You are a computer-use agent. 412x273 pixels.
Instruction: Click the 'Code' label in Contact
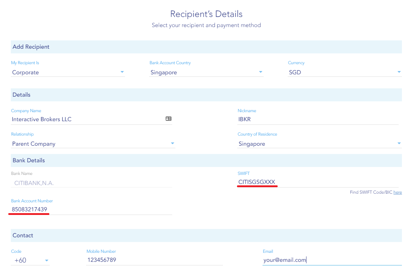pyautogui.click(x=16, y=251)
